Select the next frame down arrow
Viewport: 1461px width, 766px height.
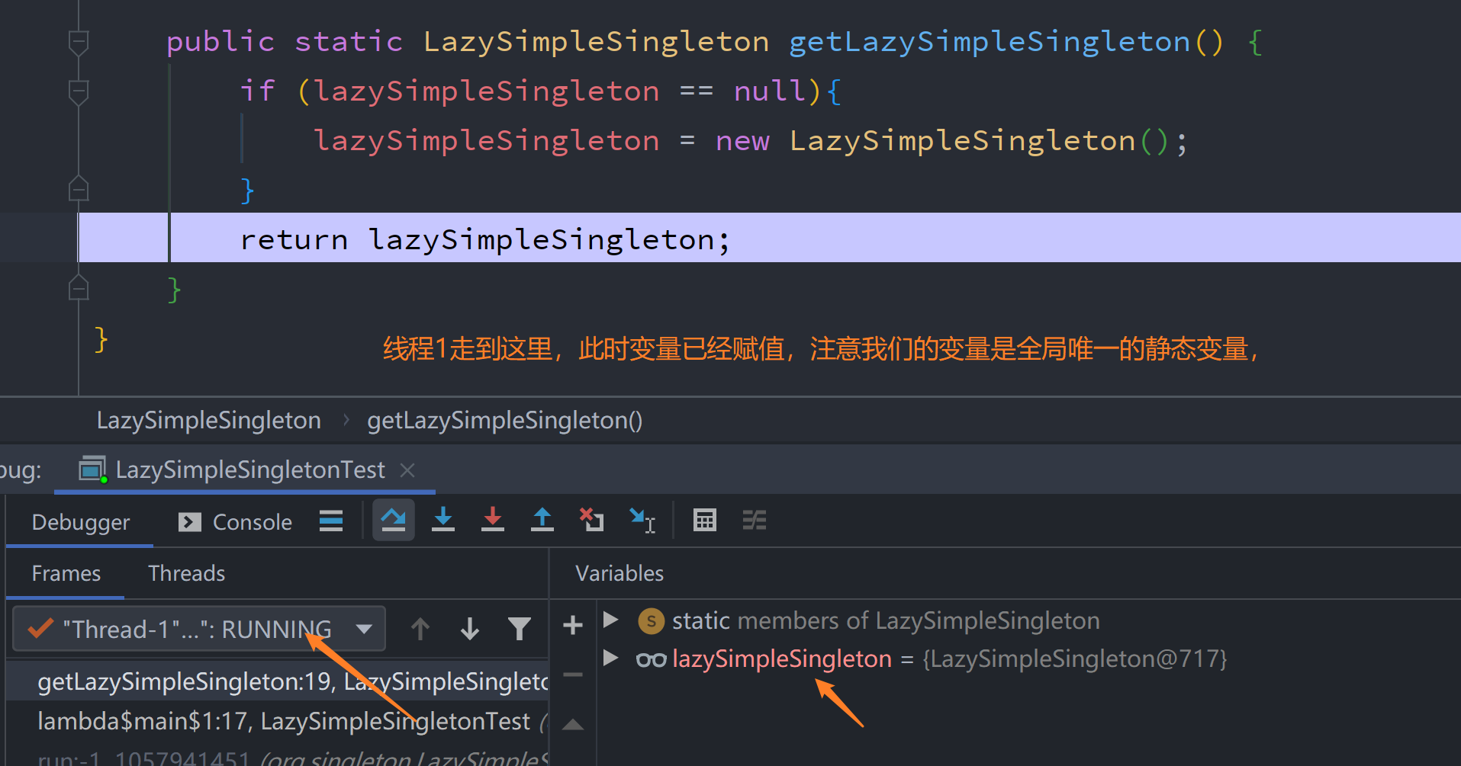[470, 629]
